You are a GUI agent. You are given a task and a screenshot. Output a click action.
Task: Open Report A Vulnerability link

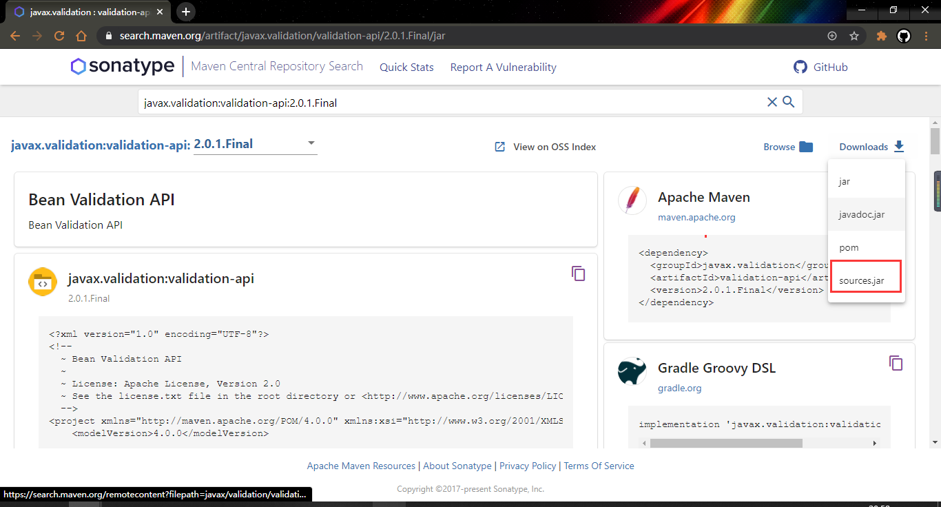coord(503,67)
